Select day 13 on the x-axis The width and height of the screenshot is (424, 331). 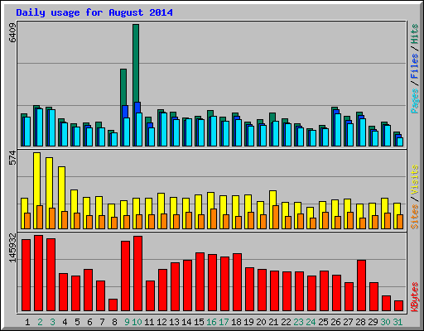tap(174, 322)
